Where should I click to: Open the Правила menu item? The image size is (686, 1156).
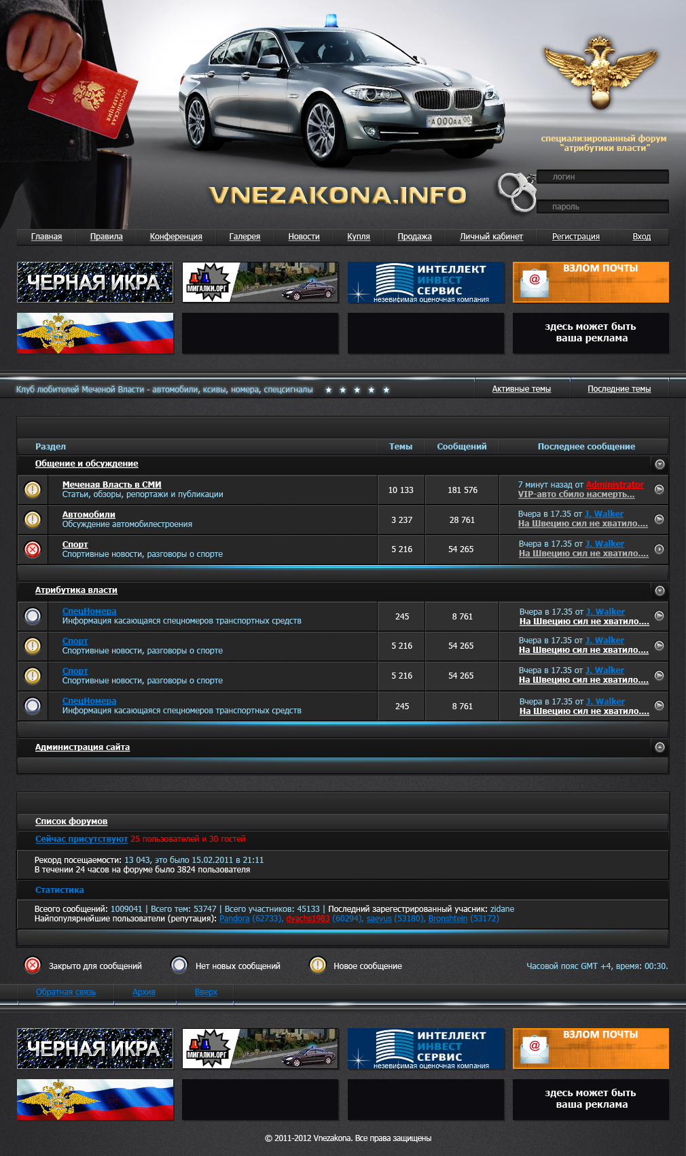(107, 237)
